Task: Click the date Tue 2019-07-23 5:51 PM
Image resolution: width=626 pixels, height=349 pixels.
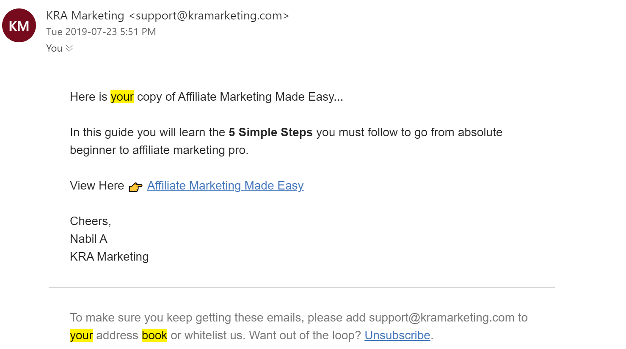Action: coord(101,32)
